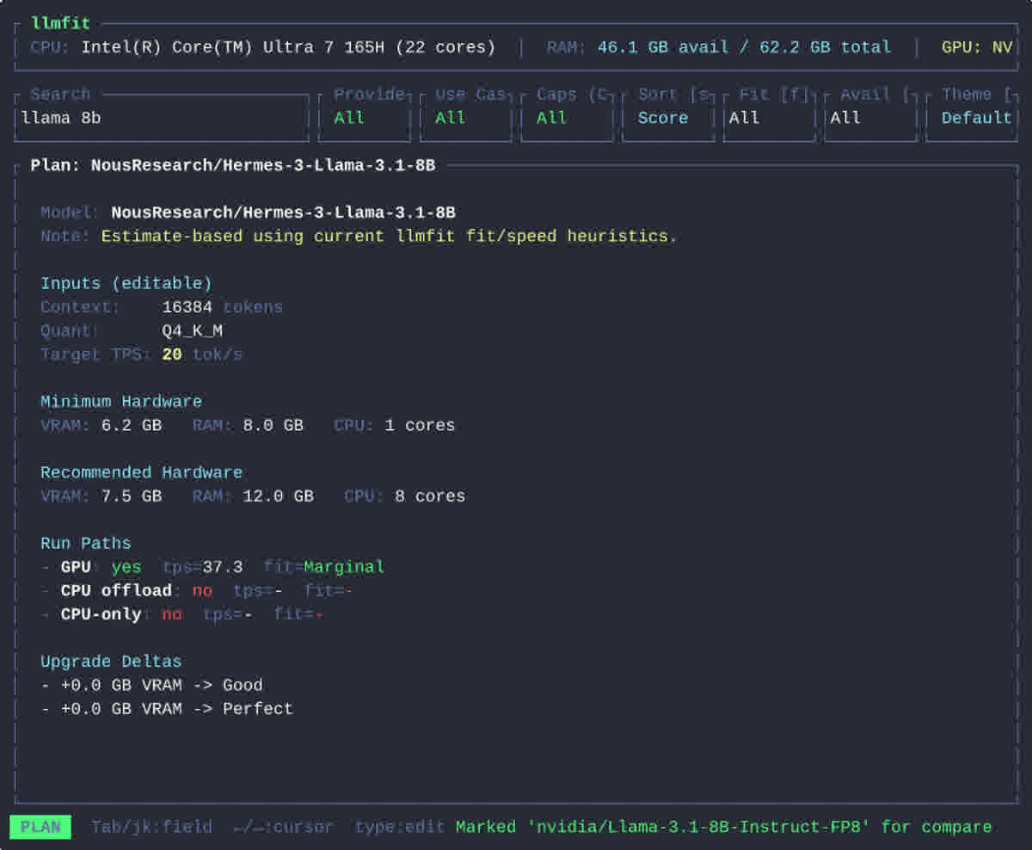Click the recommended 'CPU: 8 cores' value

click(x=405, y=496)
